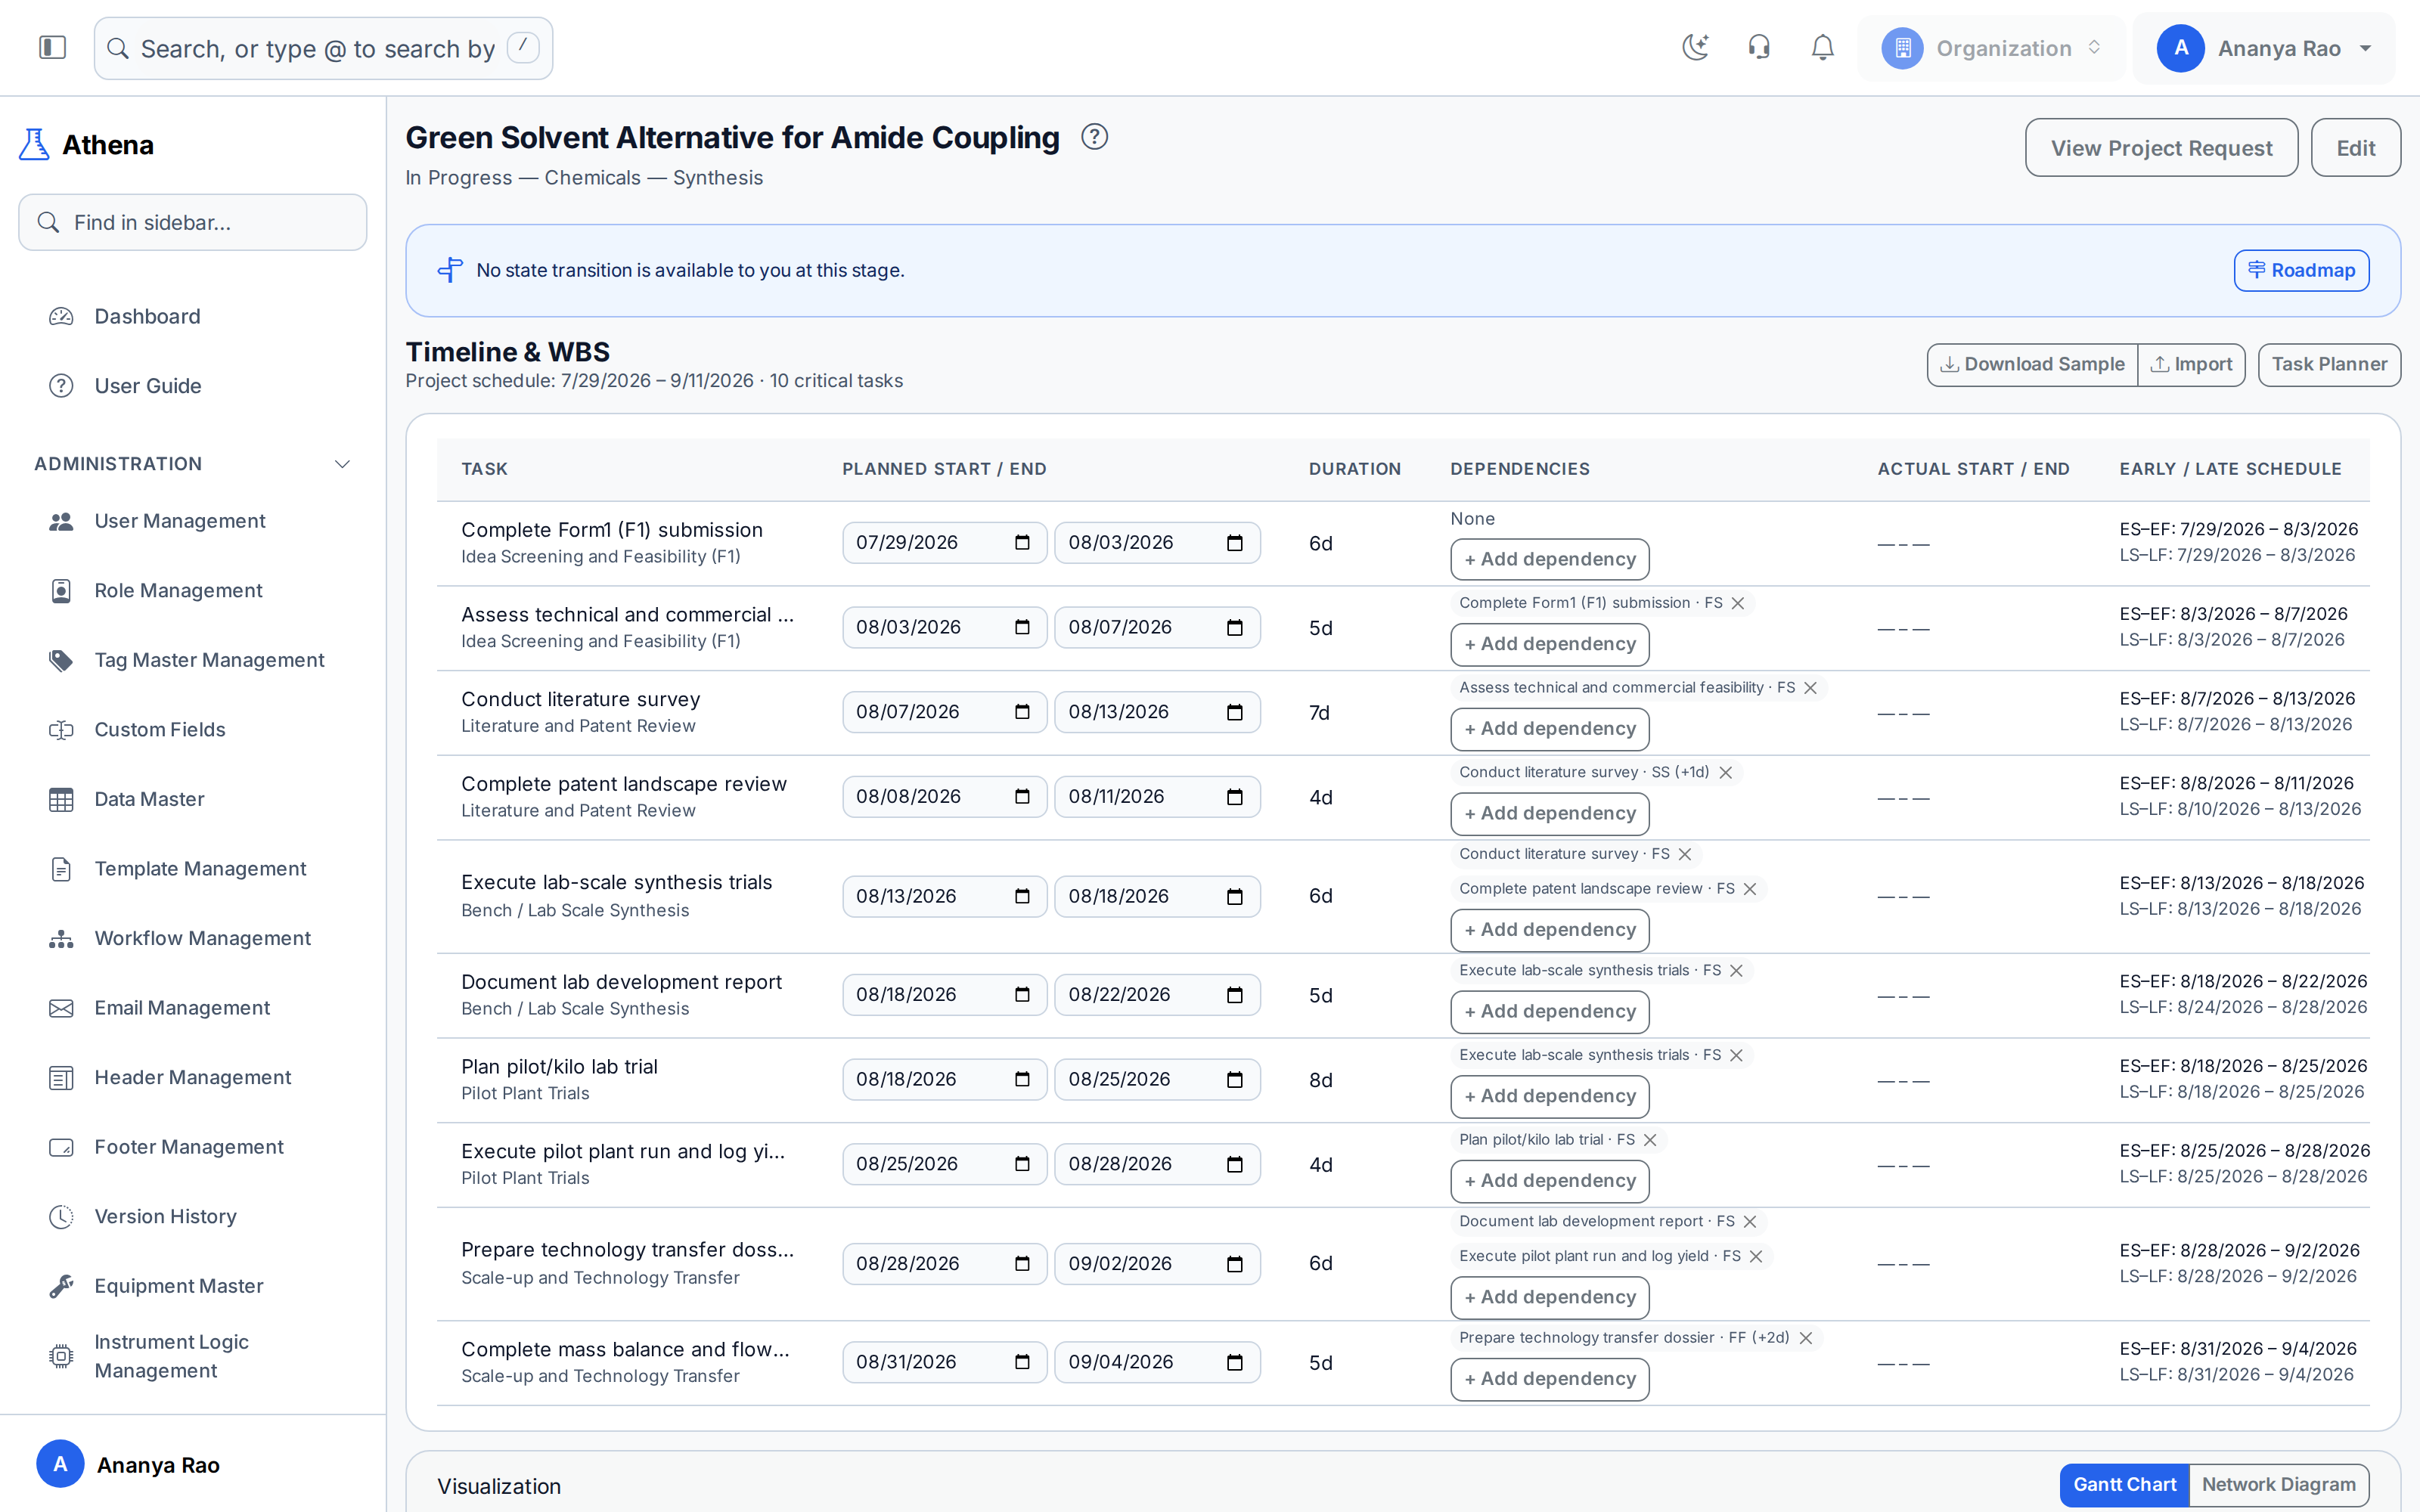
Task: Remove Complete Form1 (F1) submission FS dependency
Action: click(1738, 603)
